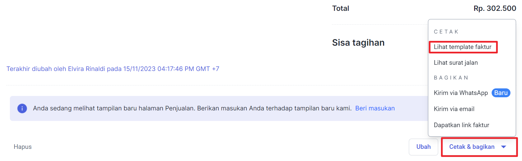Click the banner message about halaman Penjualan

[192, 108]
